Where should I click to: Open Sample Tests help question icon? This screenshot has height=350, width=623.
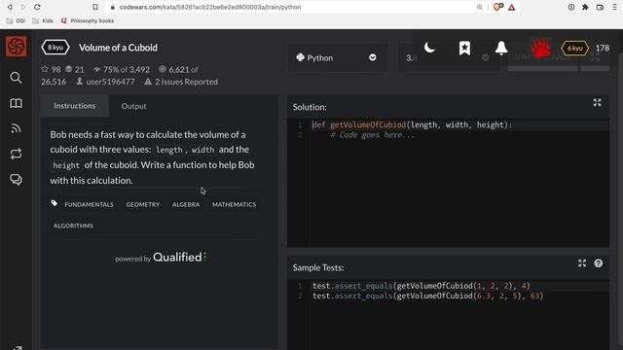coord(599,263)
